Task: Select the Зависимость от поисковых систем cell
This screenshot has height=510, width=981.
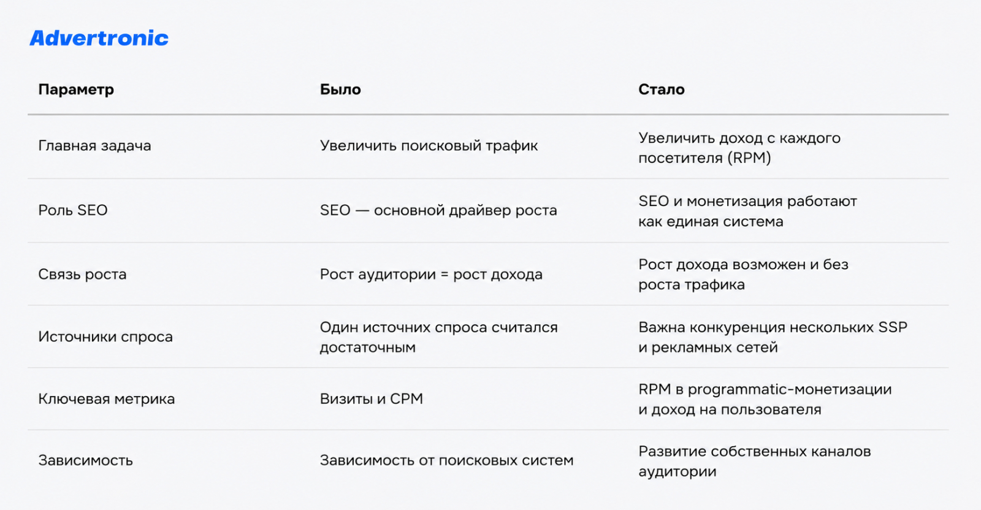Action: [x=446, y=460]
